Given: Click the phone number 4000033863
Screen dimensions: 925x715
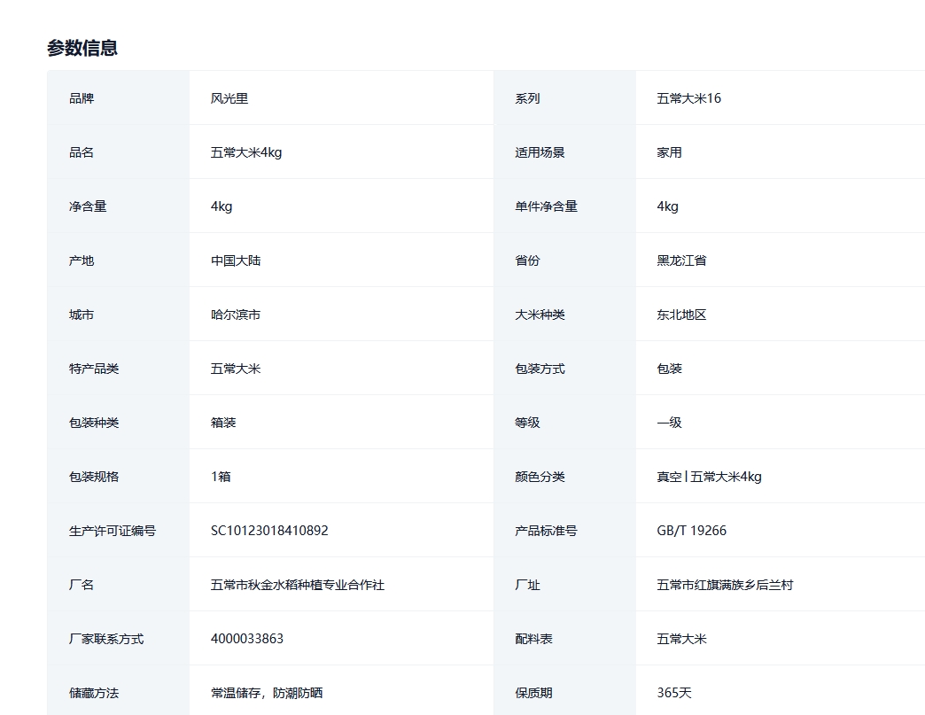Looking at the screenshot, I should click(x=247, y=639).
